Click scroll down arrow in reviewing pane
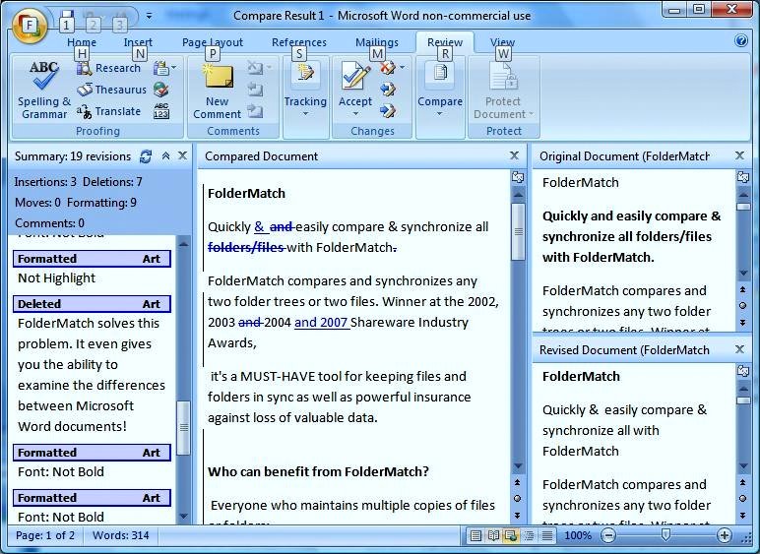This screenshot has height=554, width=760. click(183, 517)
